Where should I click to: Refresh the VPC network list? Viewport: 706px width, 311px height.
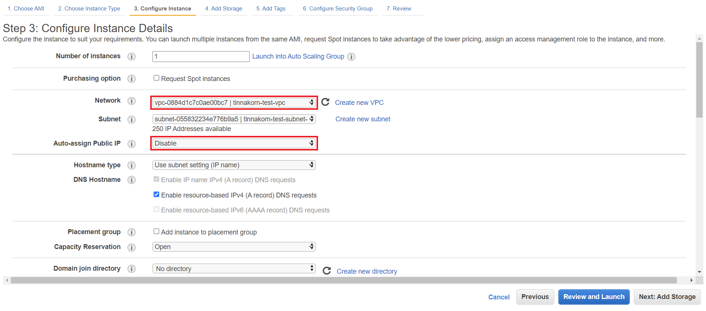[326, 102]
